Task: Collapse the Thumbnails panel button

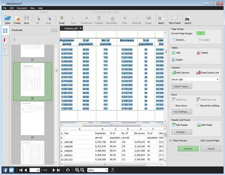Action: [54, 30]
